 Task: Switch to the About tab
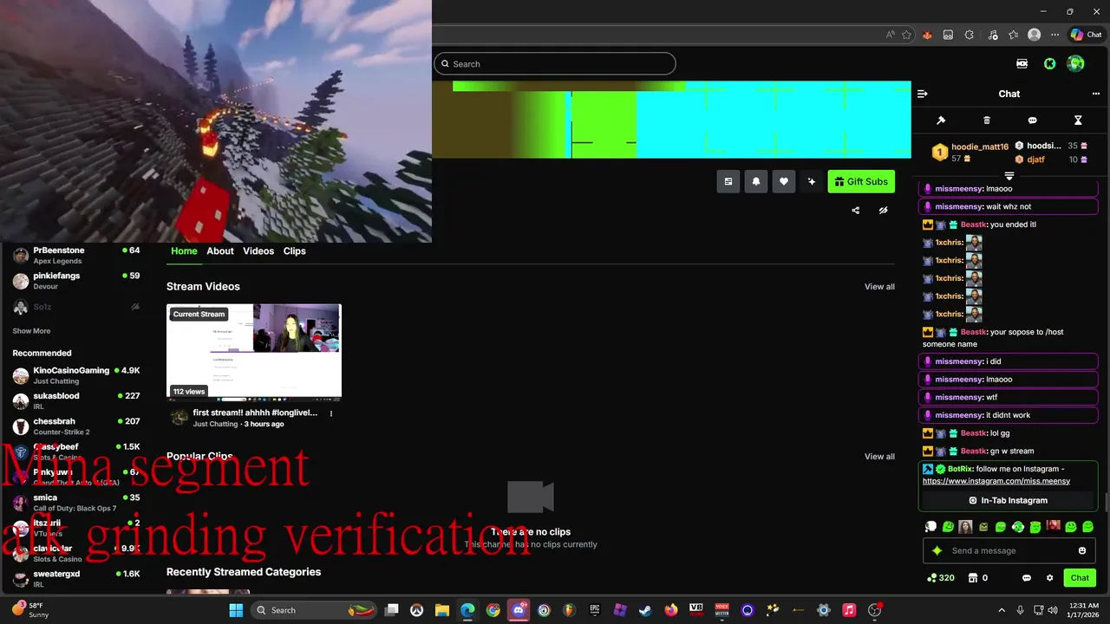(x=220, y=250)
